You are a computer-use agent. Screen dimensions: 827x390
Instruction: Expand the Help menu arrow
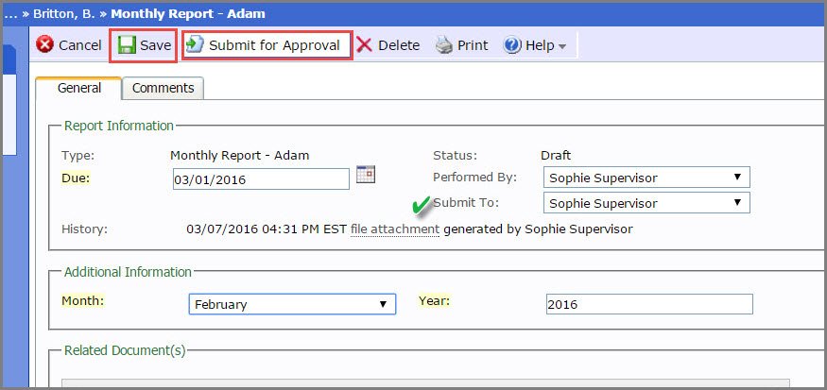[x=562, y=47]
